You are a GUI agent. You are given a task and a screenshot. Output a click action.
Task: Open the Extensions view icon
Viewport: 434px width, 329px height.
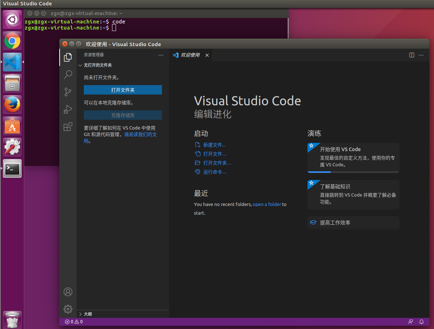click(x=68, y=127)
